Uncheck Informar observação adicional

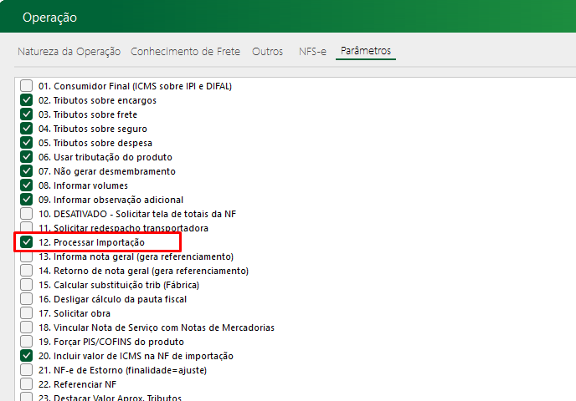[x=27, y=200]
